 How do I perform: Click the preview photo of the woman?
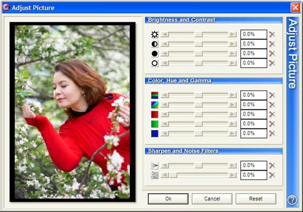click(x=72, y=112)
